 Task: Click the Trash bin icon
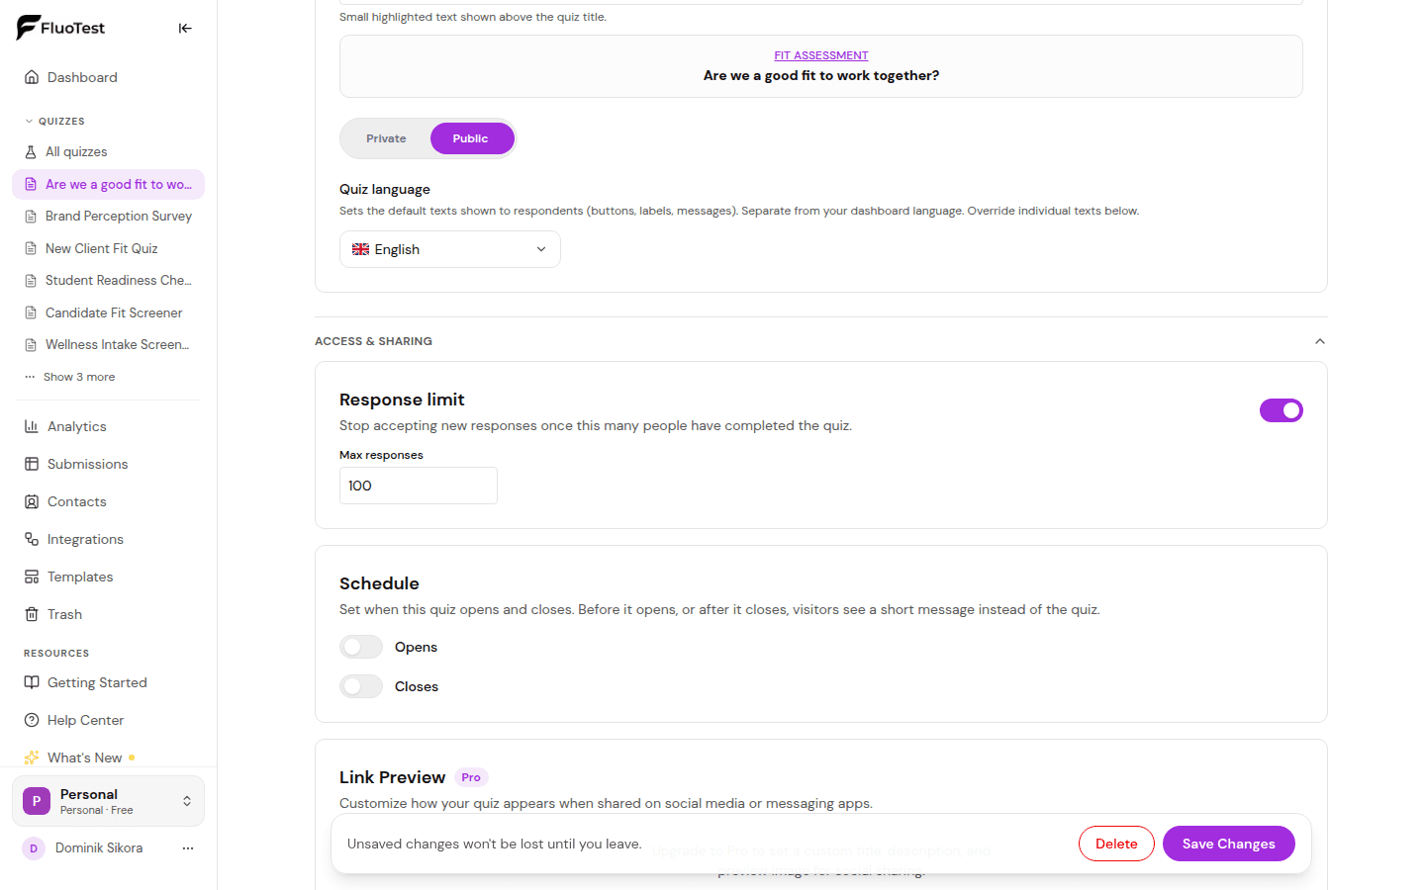tap(32, 614)
